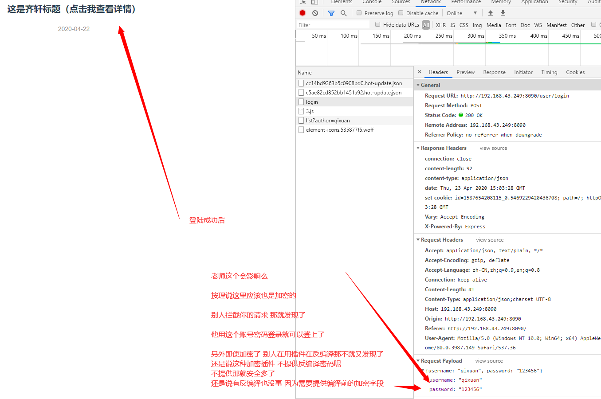Select the Network panel tab

tap(431, 2)
